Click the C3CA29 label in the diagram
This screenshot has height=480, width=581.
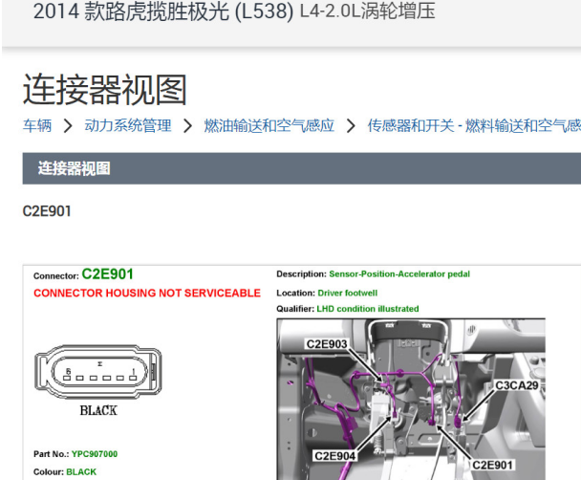point(517,385)
